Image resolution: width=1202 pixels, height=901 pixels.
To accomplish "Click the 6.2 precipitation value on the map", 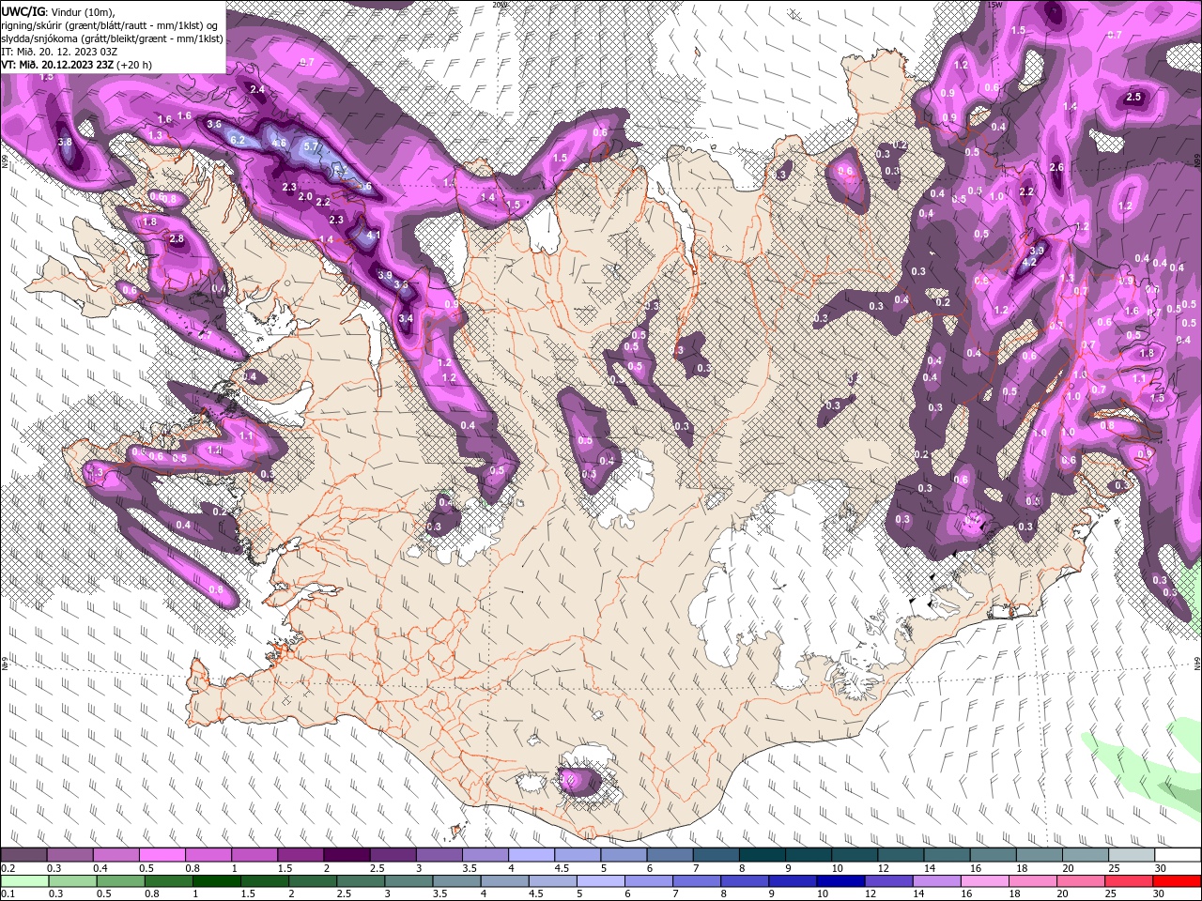I will tap(238, 140).
